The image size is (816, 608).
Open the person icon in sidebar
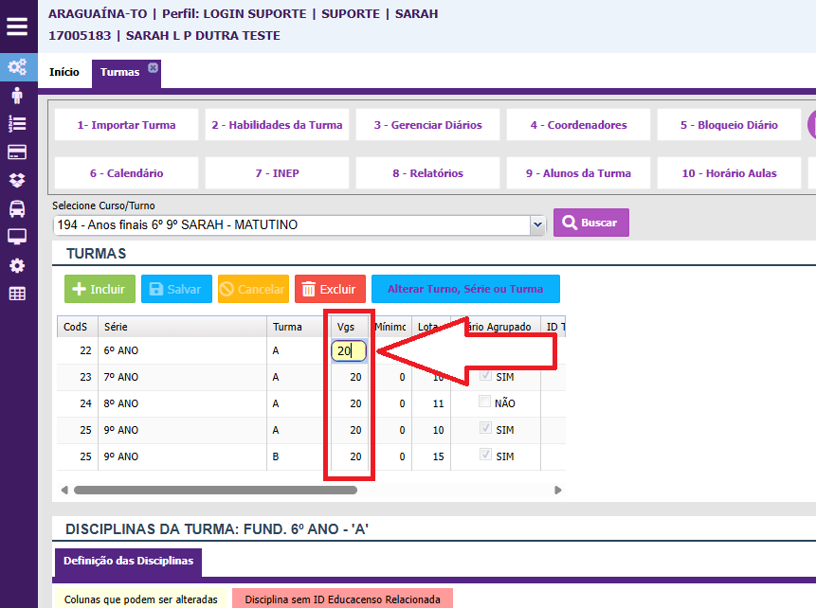(x=17, y=95)
